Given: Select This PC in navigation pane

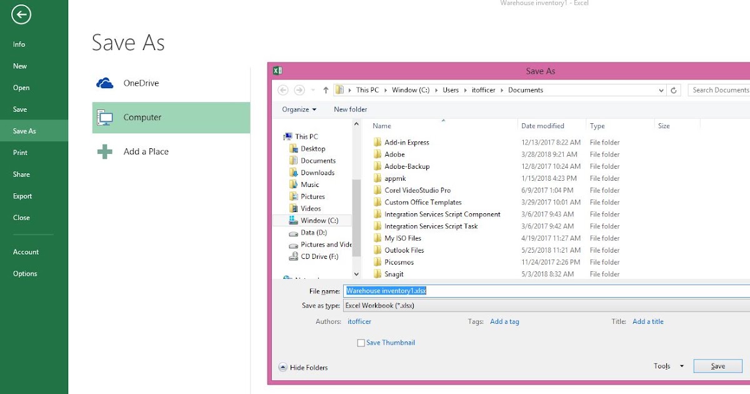Looking at the screenshot, I should pos(306,136).
